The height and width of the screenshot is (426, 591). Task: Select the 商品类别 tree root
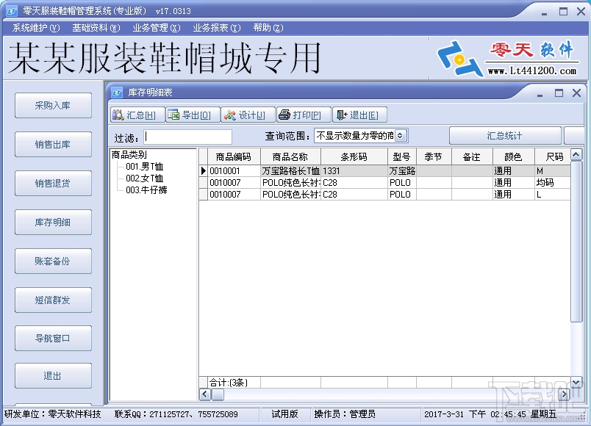tap(129, 155)
